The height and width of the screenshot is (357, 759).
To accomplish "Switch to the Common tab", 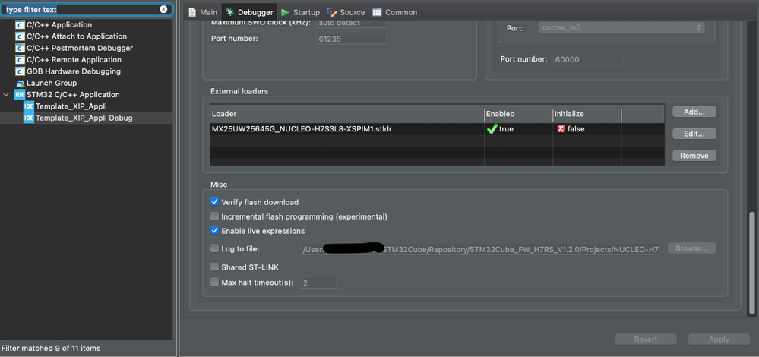I will pyautogui.click(x=394, y=12).
